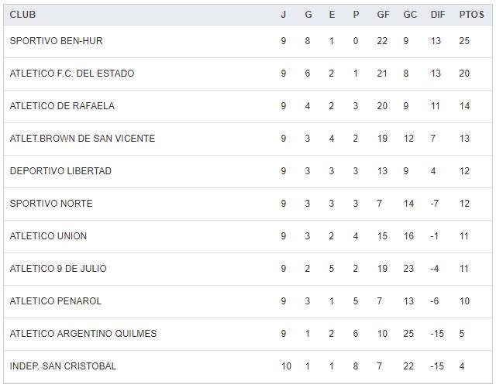Click the SPORTIVO NORTE team name
Image resolution: width=496 pixels, height=388 pixels.
(51, 204)
